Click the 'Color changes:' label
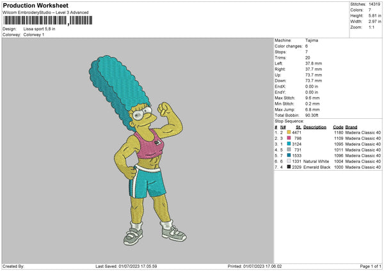Viewport: 384px width, 271px height. point(289,46)
